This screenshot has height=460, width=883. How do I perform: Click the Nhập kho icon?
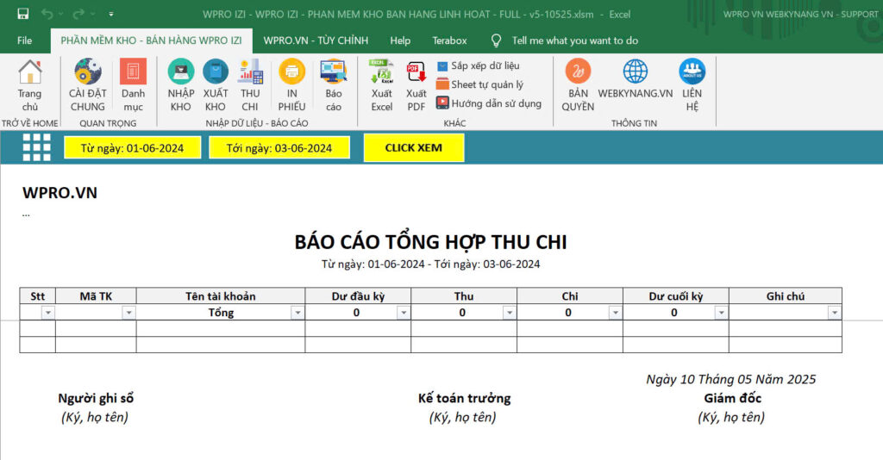(x=181, y=72)
